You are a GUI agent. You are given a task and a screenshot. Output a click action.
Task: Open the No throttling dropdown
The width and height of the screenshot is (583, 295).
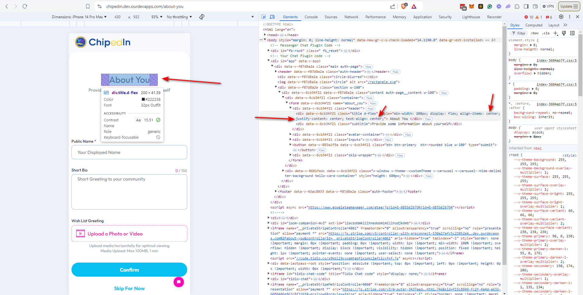click(x=179, y=17)
